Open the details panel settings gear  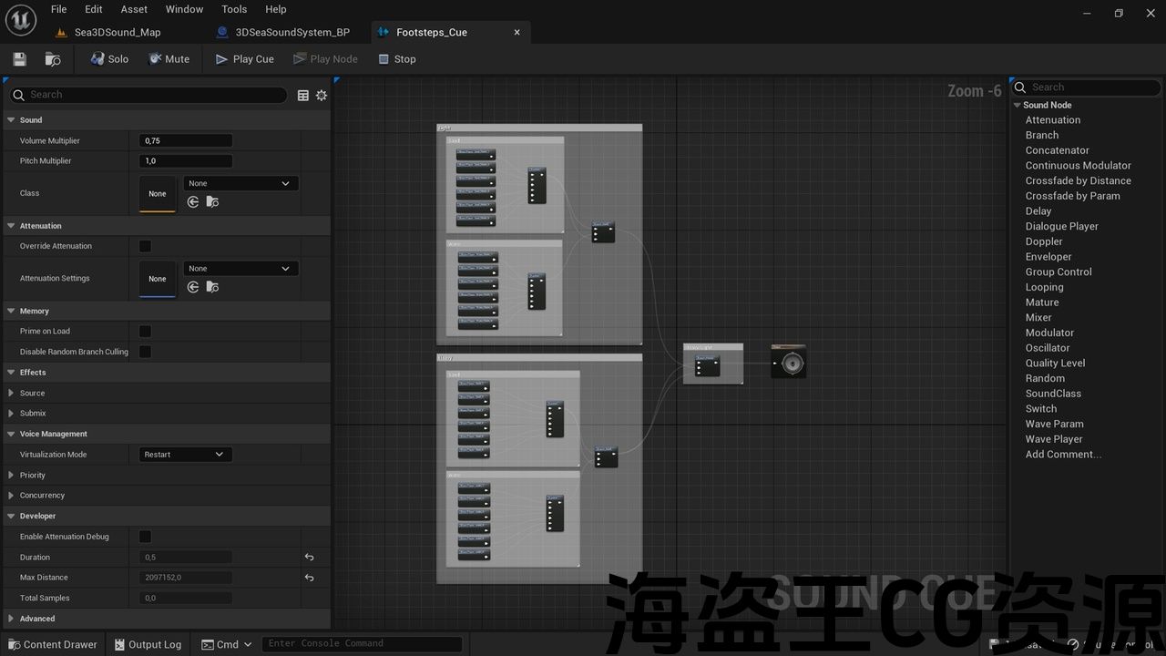pyautogui.click(x=322, y=95)
